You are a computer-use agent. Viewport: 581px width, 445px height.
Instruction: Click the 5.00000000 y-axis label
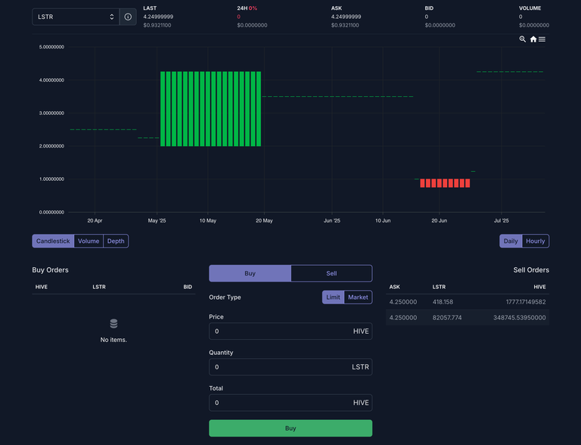[51, 47]
